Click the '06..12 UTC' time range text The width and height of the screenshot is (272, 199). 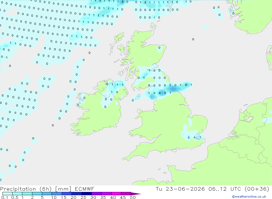(224, 189)
